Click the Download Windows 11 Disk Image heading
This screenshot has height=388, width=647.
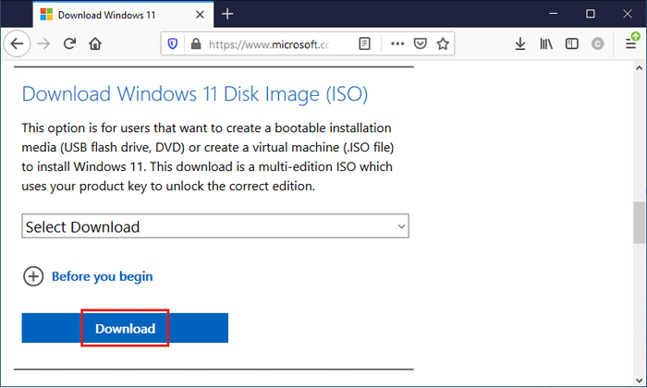(195, 94)
